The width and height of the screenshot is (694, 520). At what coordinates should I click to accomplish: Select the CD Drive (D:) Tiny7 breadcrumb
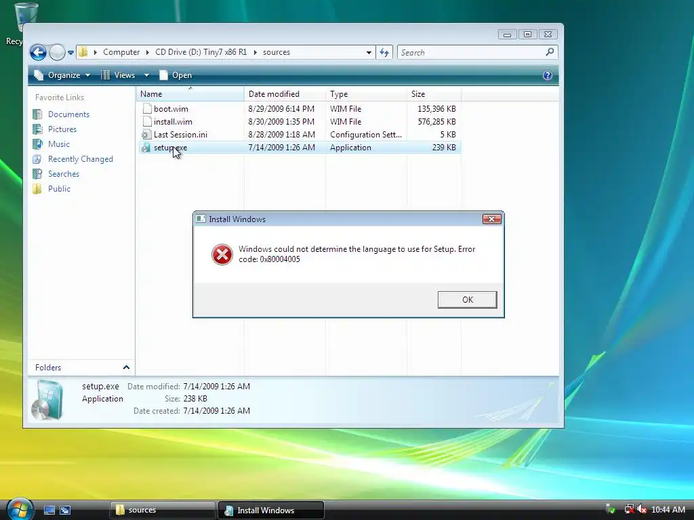pyautogui.click(x=201, y=52)
